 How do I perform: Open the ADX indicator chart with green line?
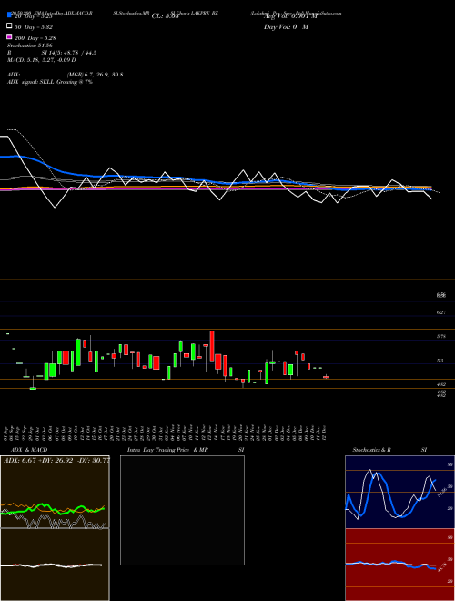pos(55,492)
